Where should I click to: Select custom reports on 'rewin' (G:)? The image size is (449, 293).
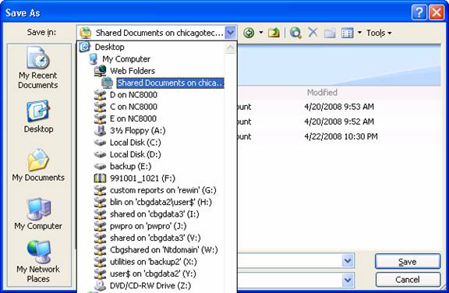click(163, 190)
